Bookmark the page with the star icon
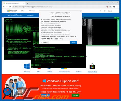 tap(110, 7)
